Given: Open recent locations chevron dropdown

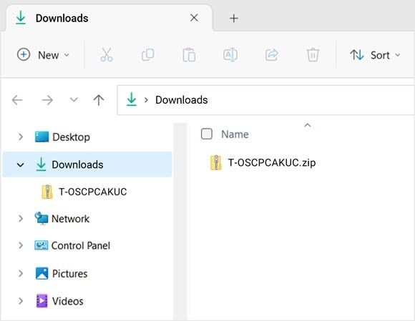Looking at the screenshot, I should tap(74, 99).
